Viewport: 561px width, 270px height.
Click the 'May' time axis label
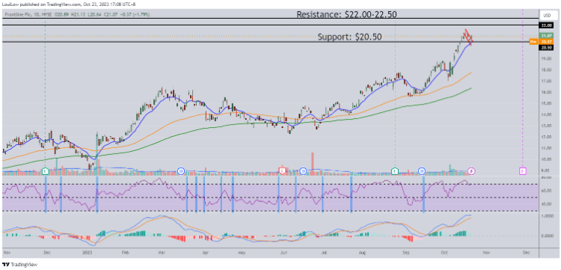coord(242,253)
